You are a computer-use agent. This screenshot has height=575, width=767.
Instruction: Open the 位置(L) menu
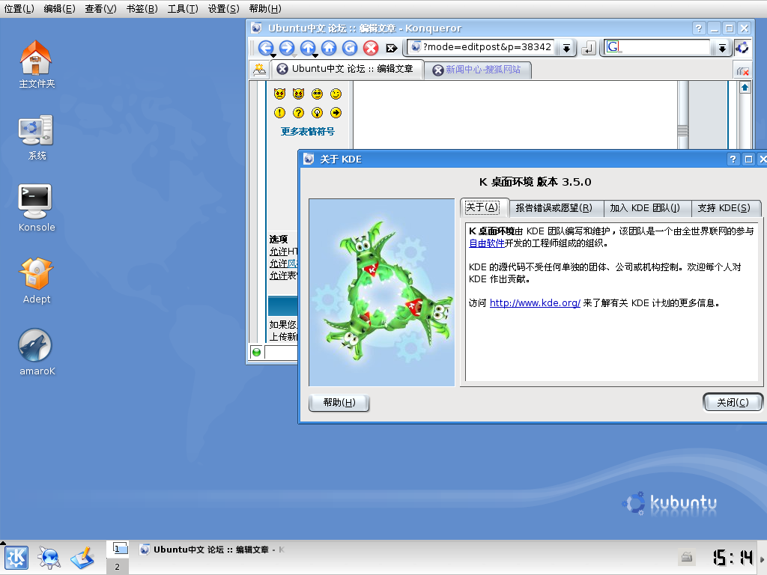(x=19, y=9)
